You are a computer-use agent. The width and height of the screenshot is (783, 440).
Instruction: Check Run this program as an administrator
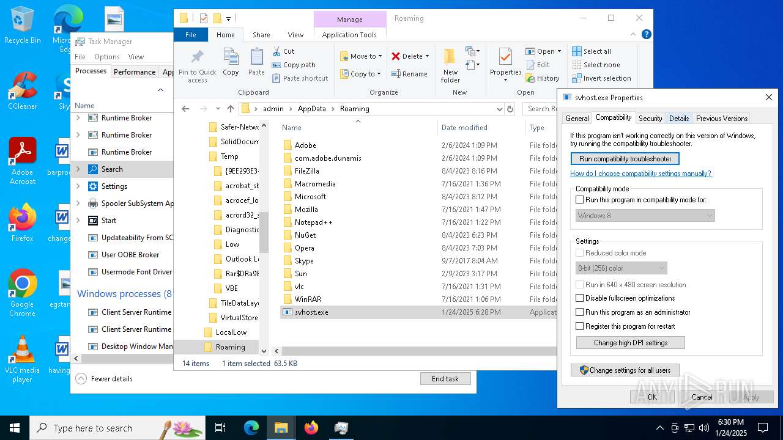pyautogui.click(x=580, y=312)
